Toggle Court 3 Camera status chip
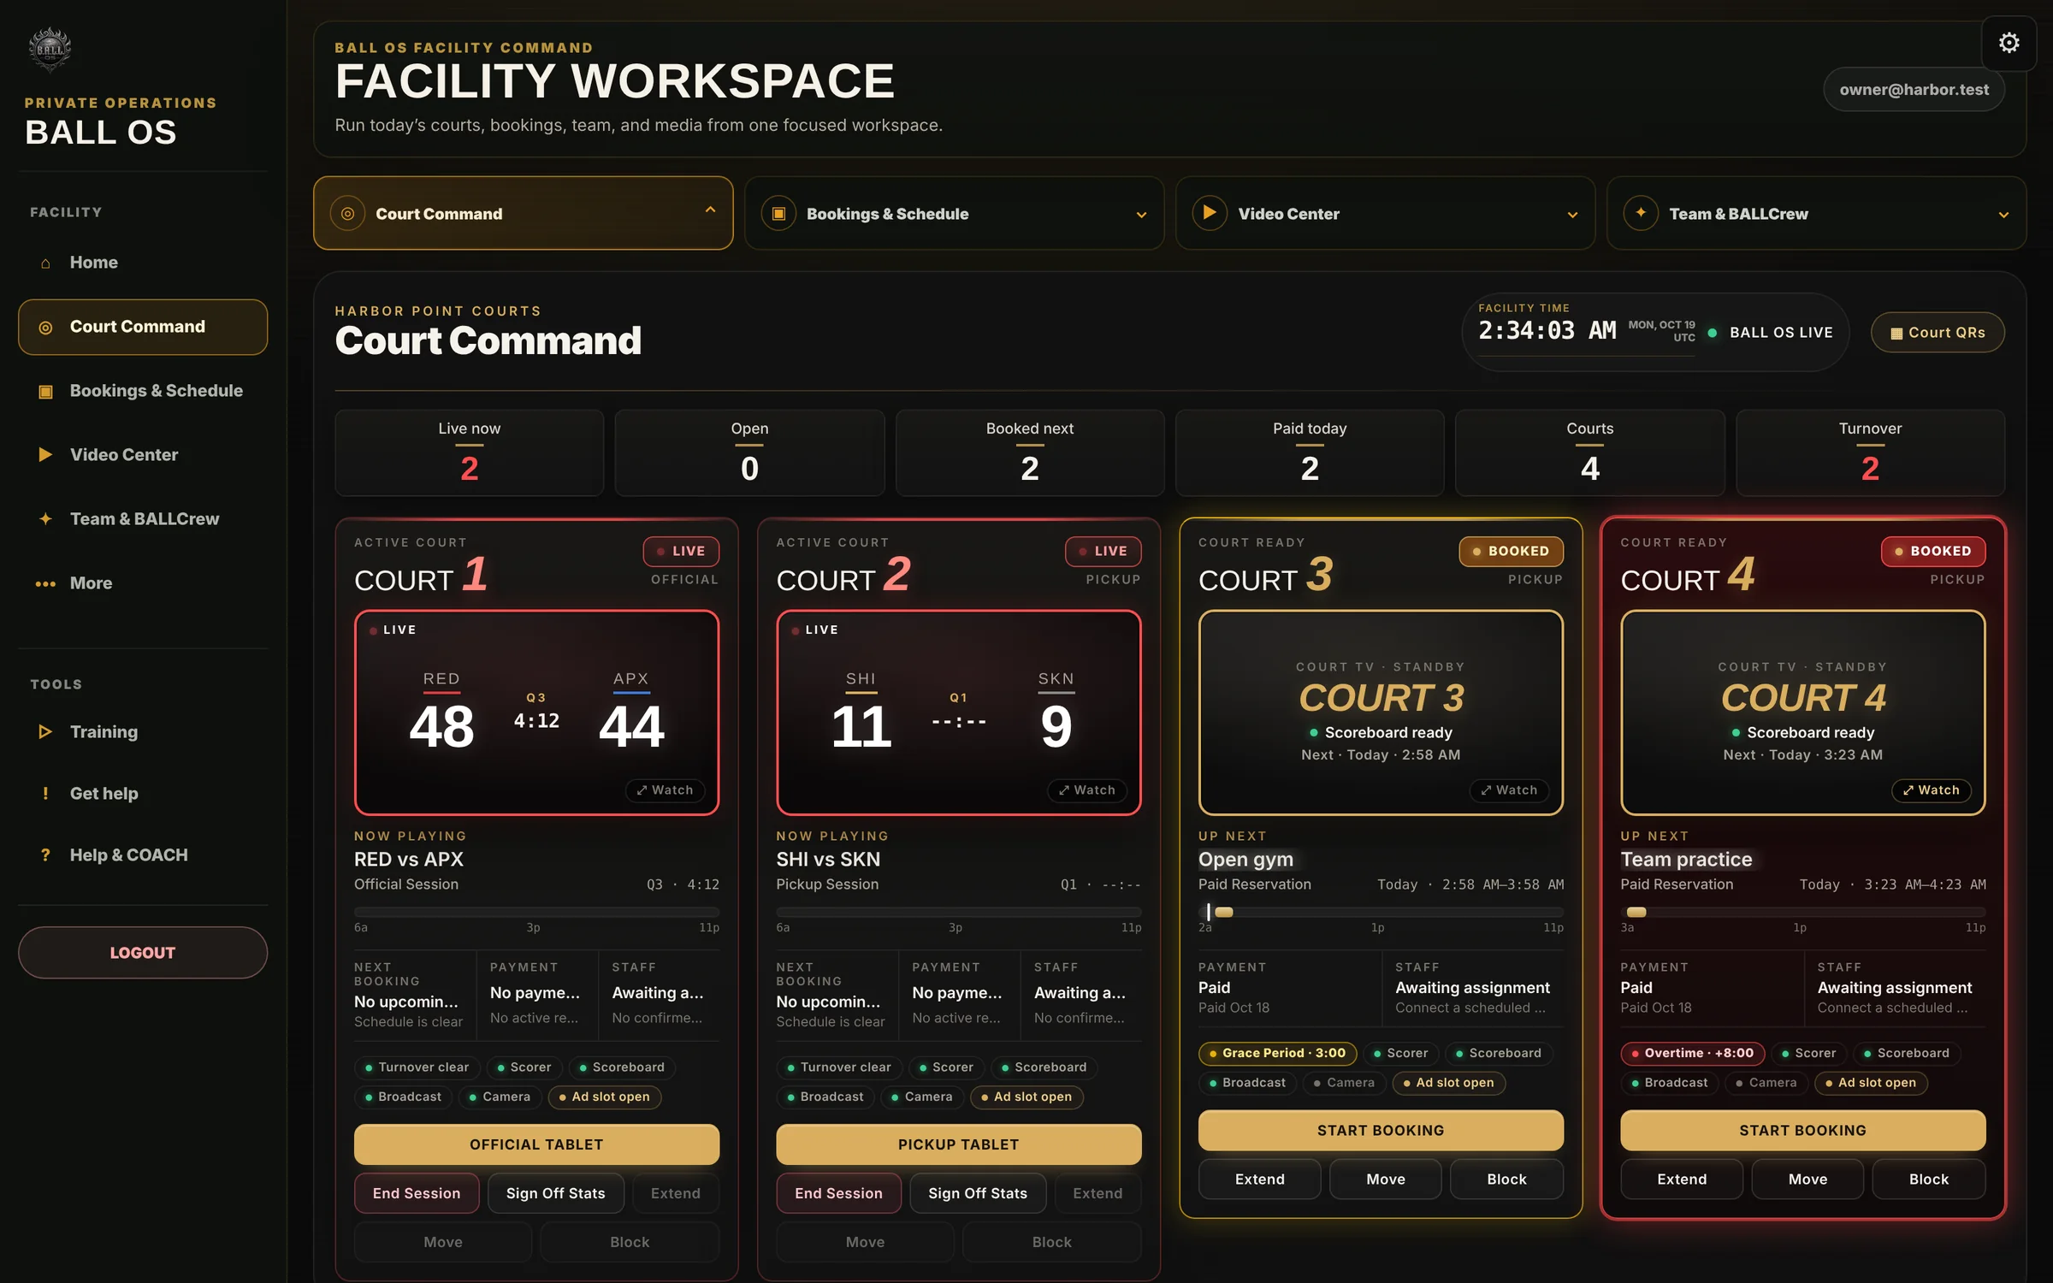 [x=1344, y=1084]
